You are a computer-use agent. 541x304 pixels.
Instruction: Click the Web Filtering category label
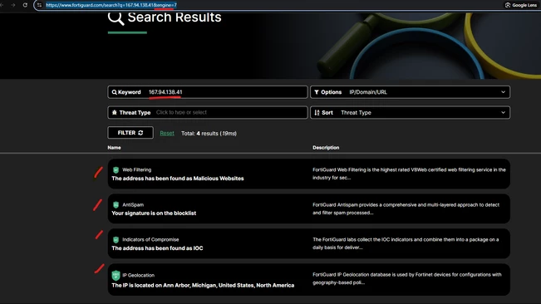click(x=136, y=169)
